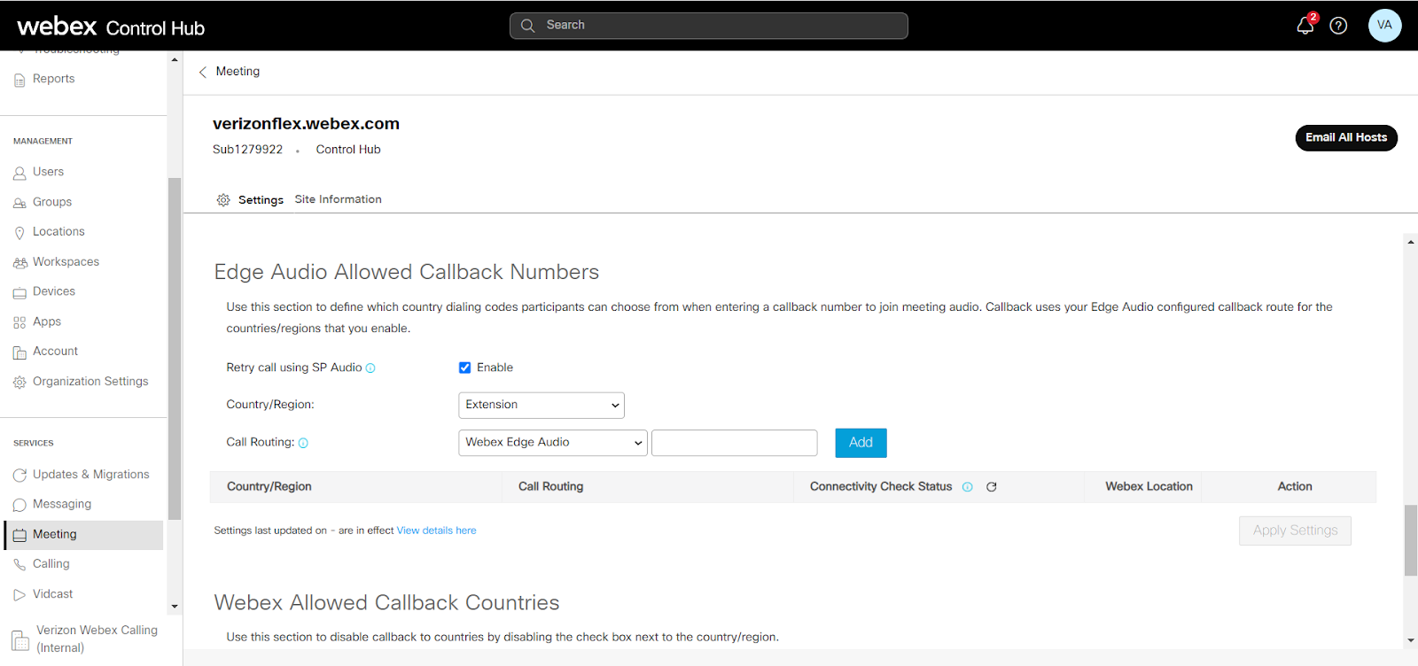Go back using the Meeting chevron
The height and width of the screenshot is (666, 1418).
click(x=203, y=72)
